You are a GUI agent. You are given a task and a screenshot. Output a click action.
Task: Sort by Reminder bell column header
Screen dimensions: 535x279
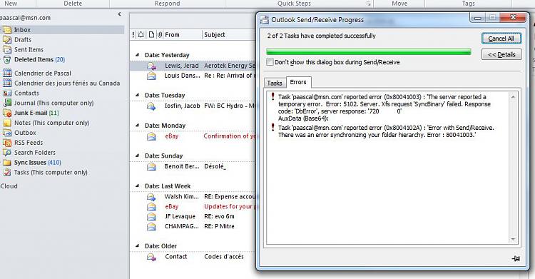point(141,34)
